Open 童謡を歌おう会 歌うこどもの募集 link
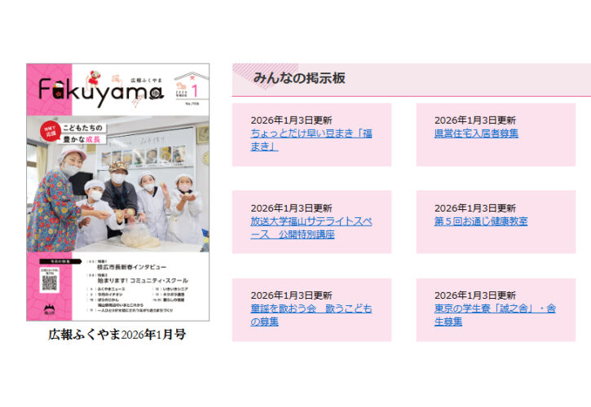 [x=311, y=315]
